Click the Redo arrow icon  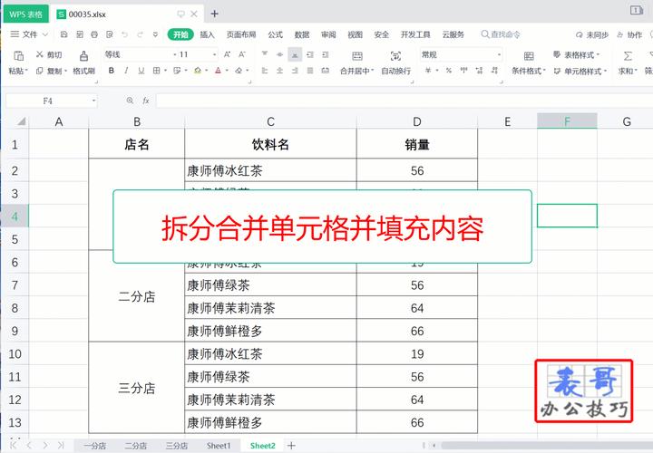141,34
